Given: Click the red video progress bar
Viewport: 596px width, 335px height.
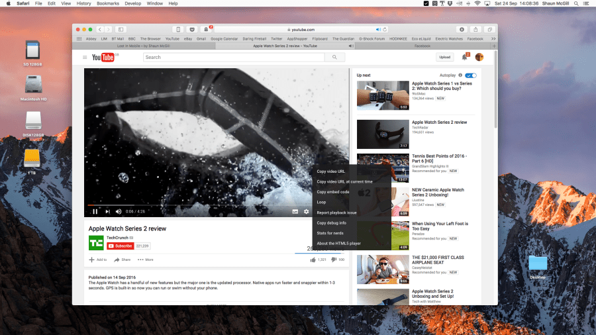Looking at the screenshot, I should tap(91, 205).
